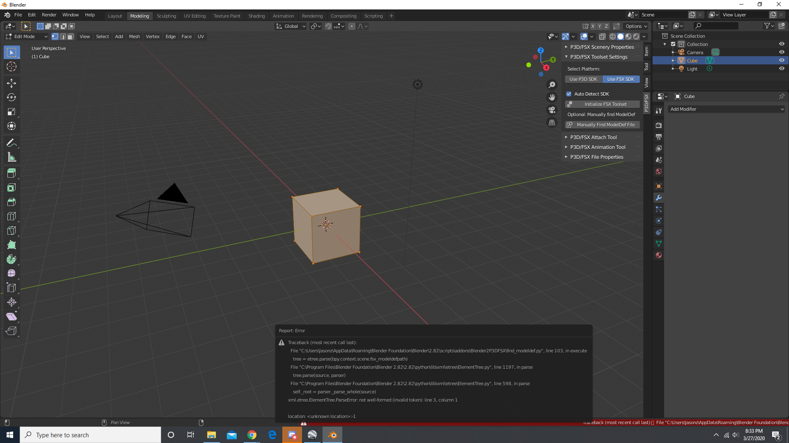Select the Bevel tool

click(12, 202)
